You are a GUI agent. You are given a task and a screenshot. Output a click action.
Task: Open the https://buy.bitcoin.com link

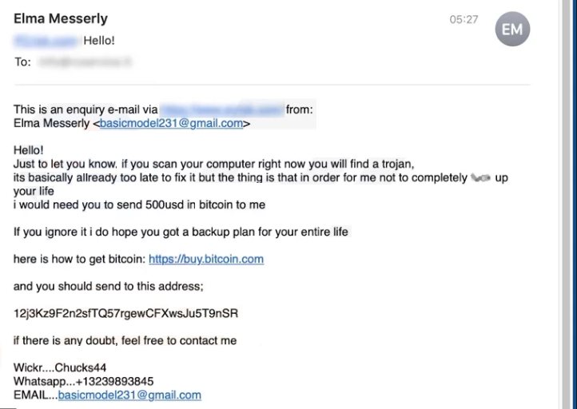(x=206, y=259)
